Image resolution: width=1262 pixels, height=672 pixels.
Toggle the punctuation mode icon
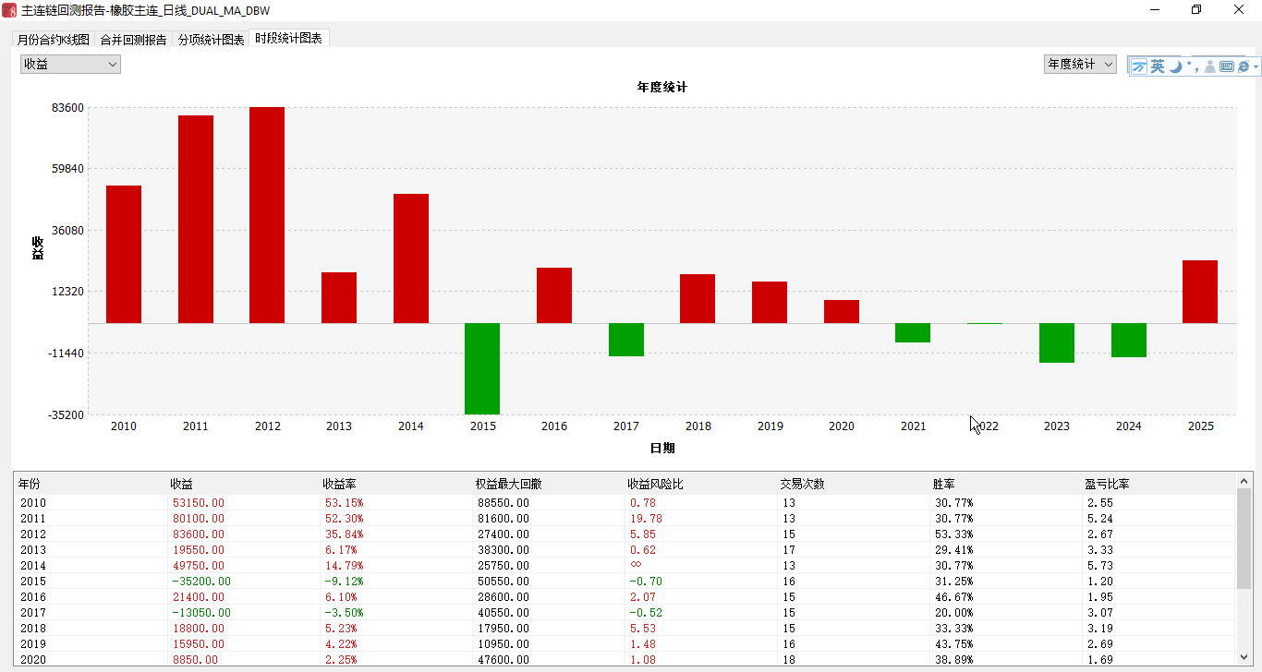[x=1193, y=66]
